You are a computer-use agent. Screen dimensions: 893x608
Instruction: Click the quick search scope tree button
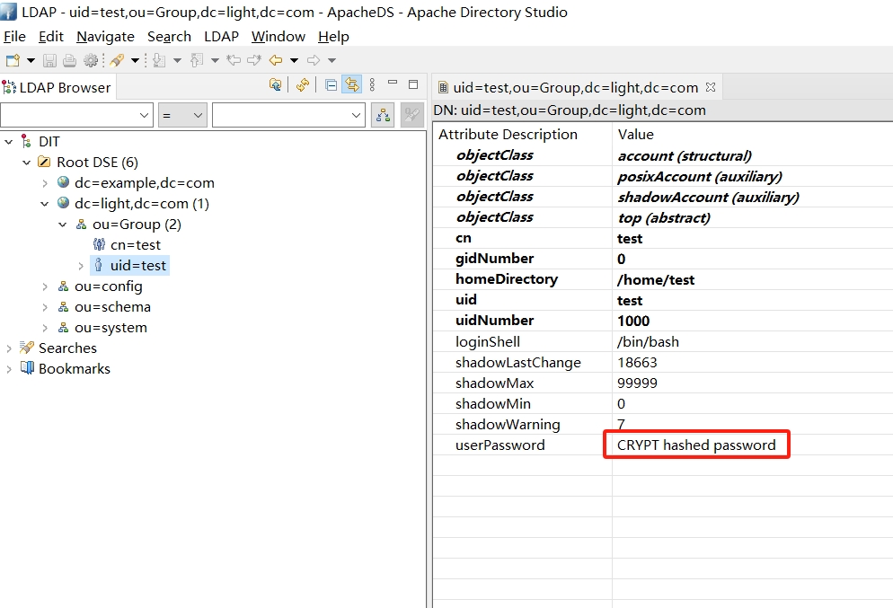(384, 115)
